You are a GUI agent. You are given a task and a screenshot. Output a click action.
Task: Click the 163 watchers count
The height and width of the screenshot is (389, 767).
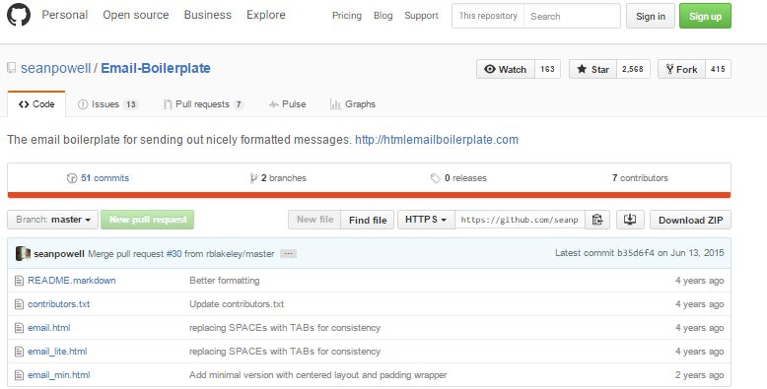[548, 69]
